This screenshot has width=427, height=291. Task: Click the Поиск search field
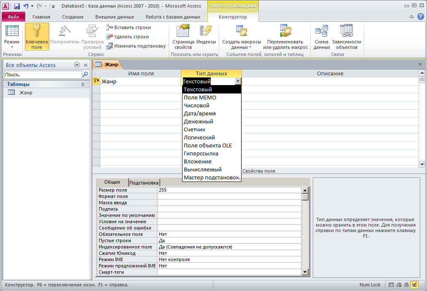click(x=43, y=75)
